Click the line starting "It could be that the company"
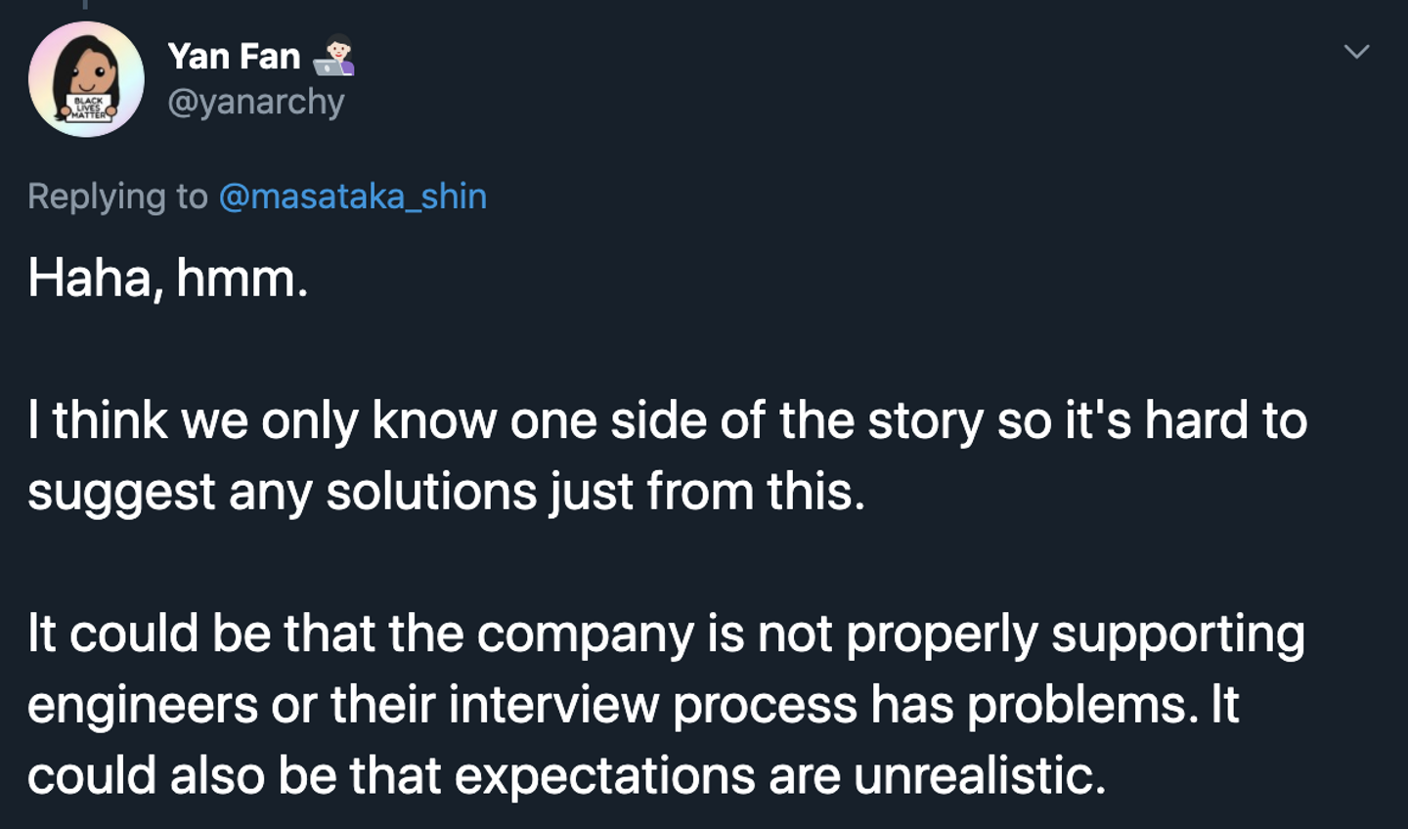Image resolution: width=1408 pixels, height=829 pixels. tap(665, 633)
